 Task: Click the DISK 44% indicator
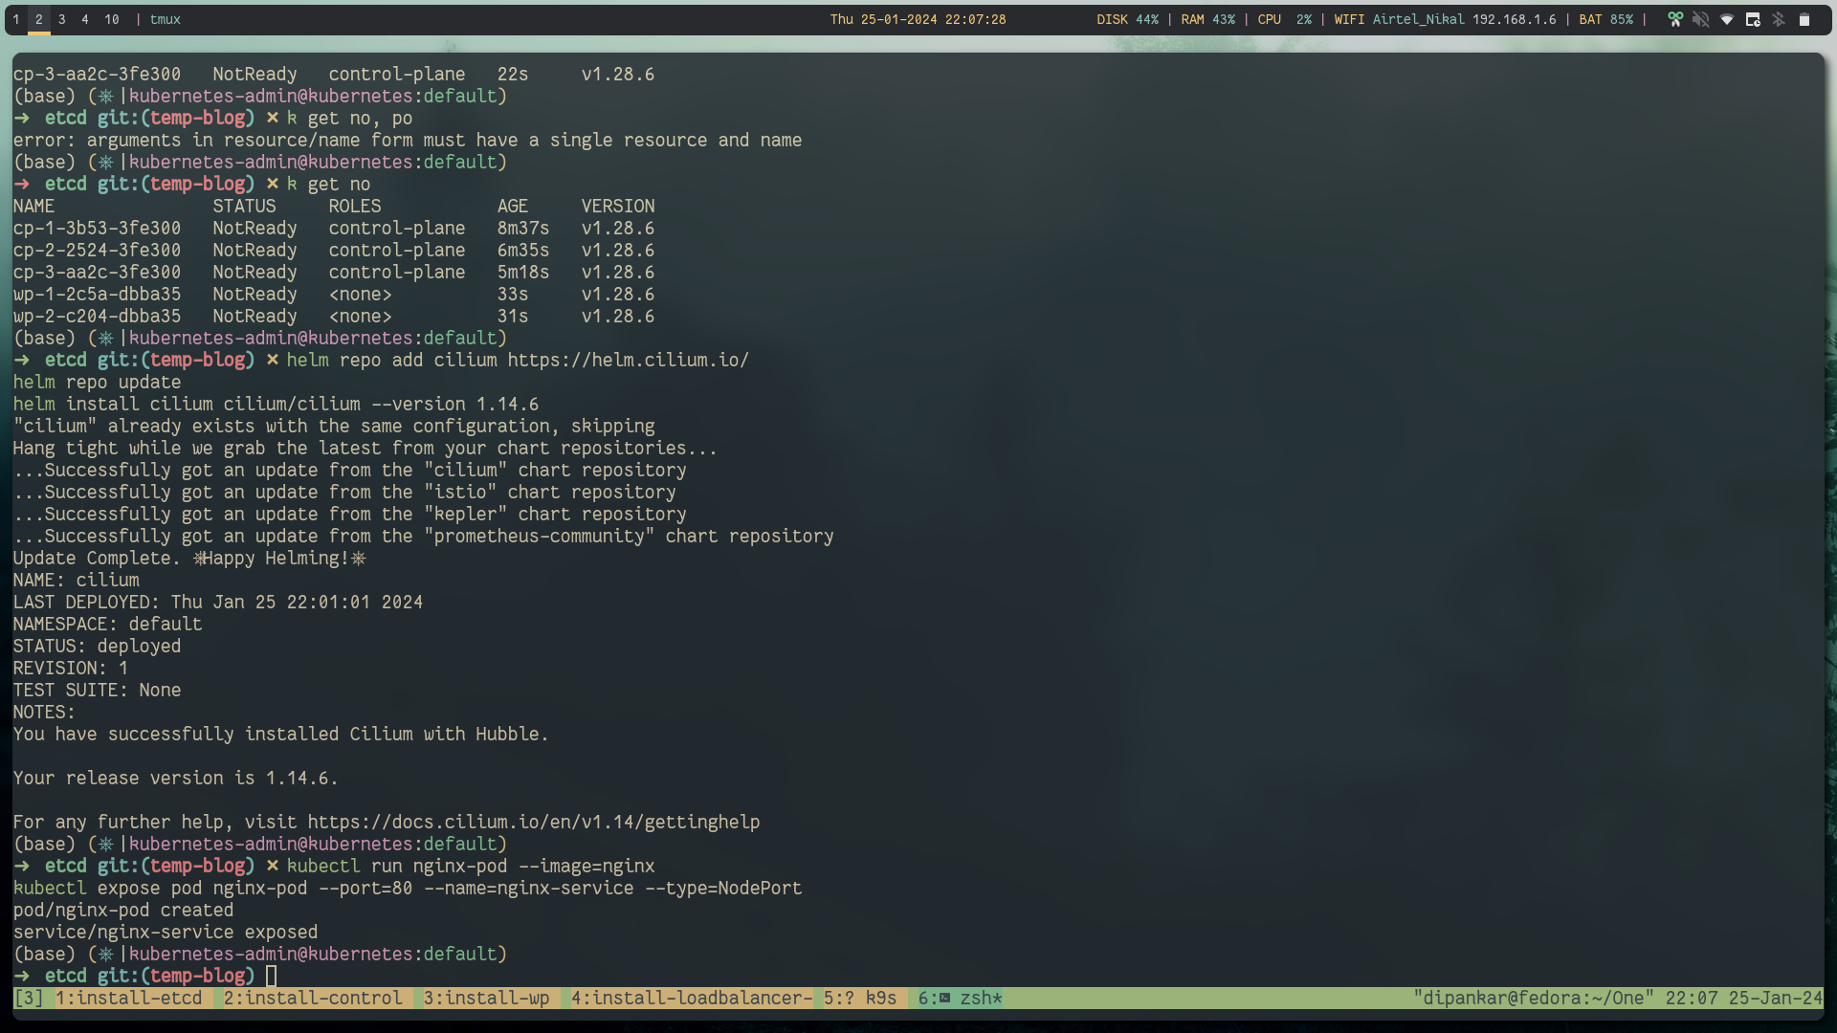pos(1127,19)
